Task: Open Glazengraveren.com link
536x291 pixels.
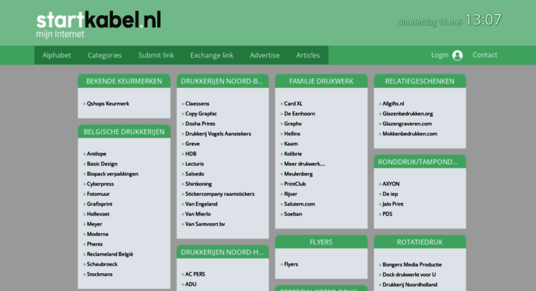Action: (407, 124)
